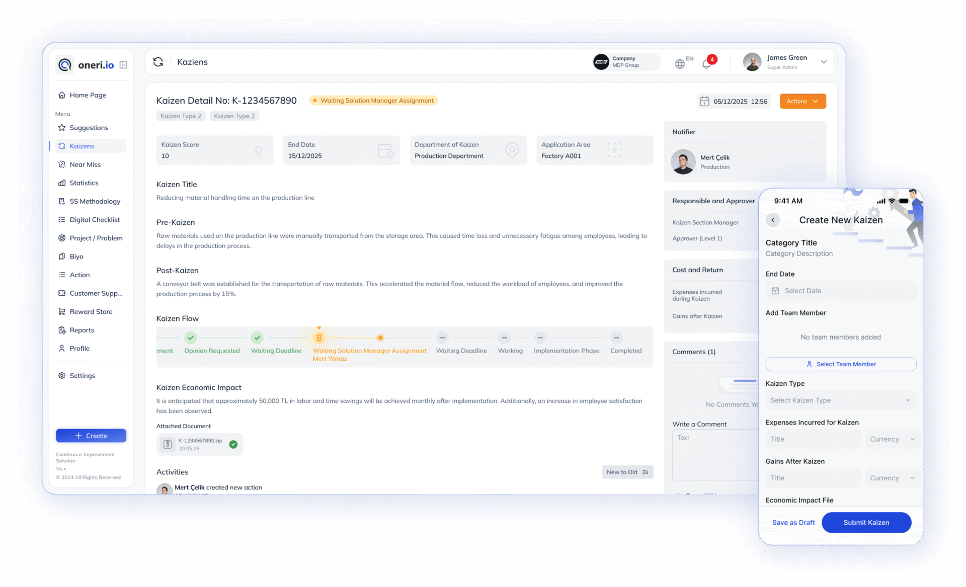Open the notifications bell

(x=706, y=63)
